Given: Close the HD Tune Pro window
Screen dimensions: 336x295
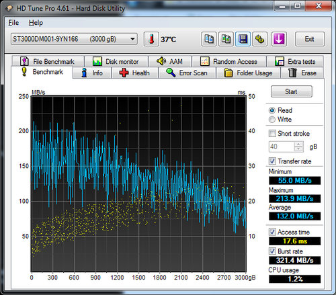Looking at the screenshot, I should [319, 6].
